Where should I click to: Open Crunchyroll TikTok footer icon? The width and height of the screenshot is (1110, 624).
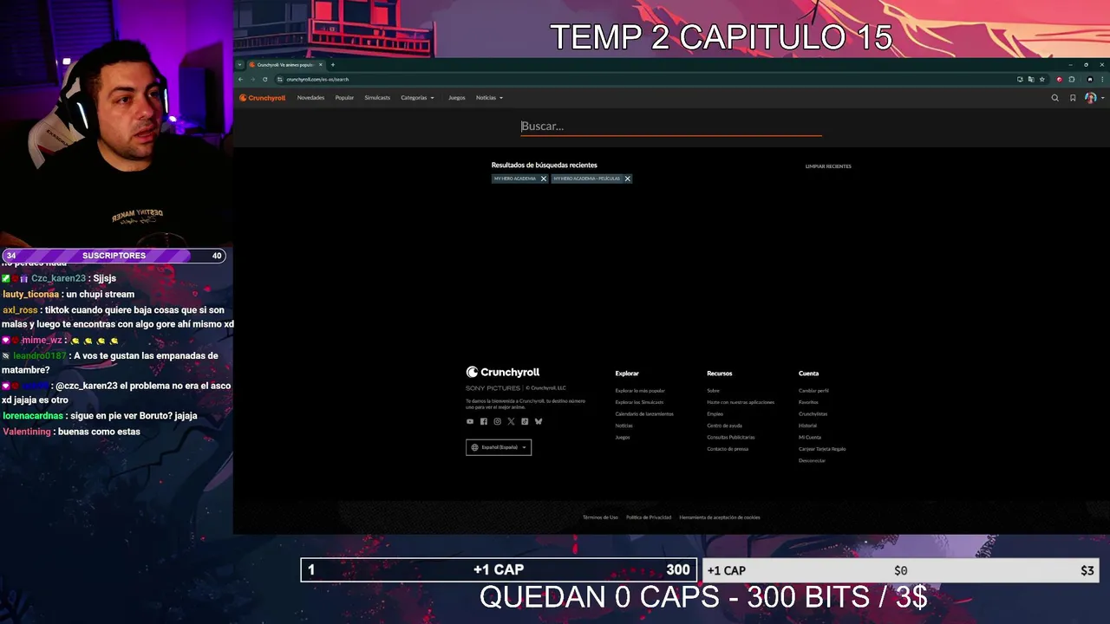pyautogui.click(x=525, y=421)
